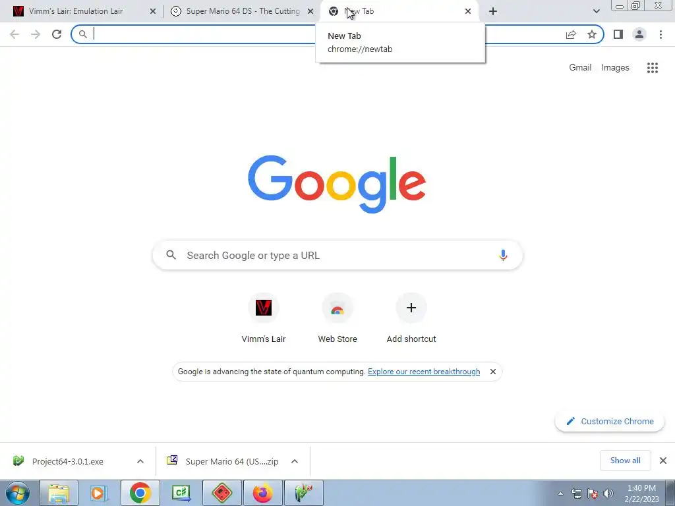Screen dimensions: 675x506
Task: Open Firefox from the taskbar
Action: coord(262,493)
